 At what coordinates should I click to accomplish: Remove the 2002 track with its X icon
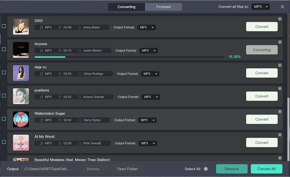279,19
